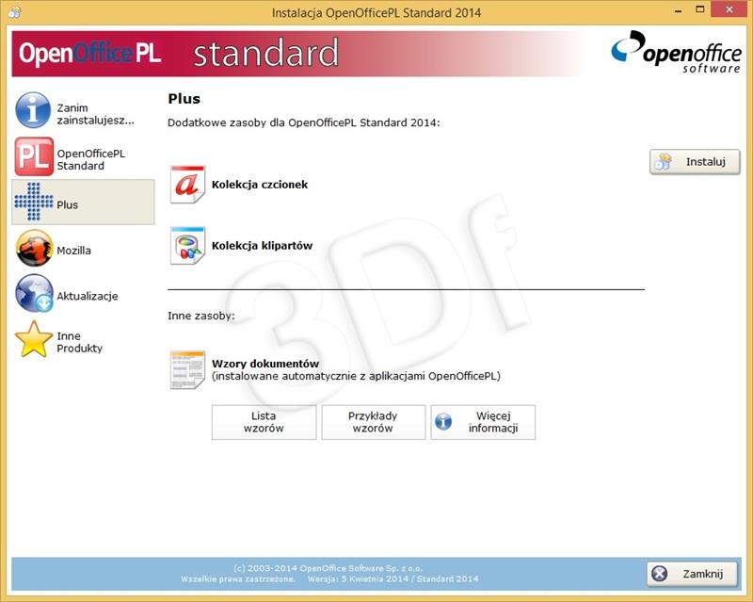The width and height of the screenshot is (753, 602).
Task: Click the OpenOfficePL standard banner logo
Action: pyautogui.click(x=178, y=53)
